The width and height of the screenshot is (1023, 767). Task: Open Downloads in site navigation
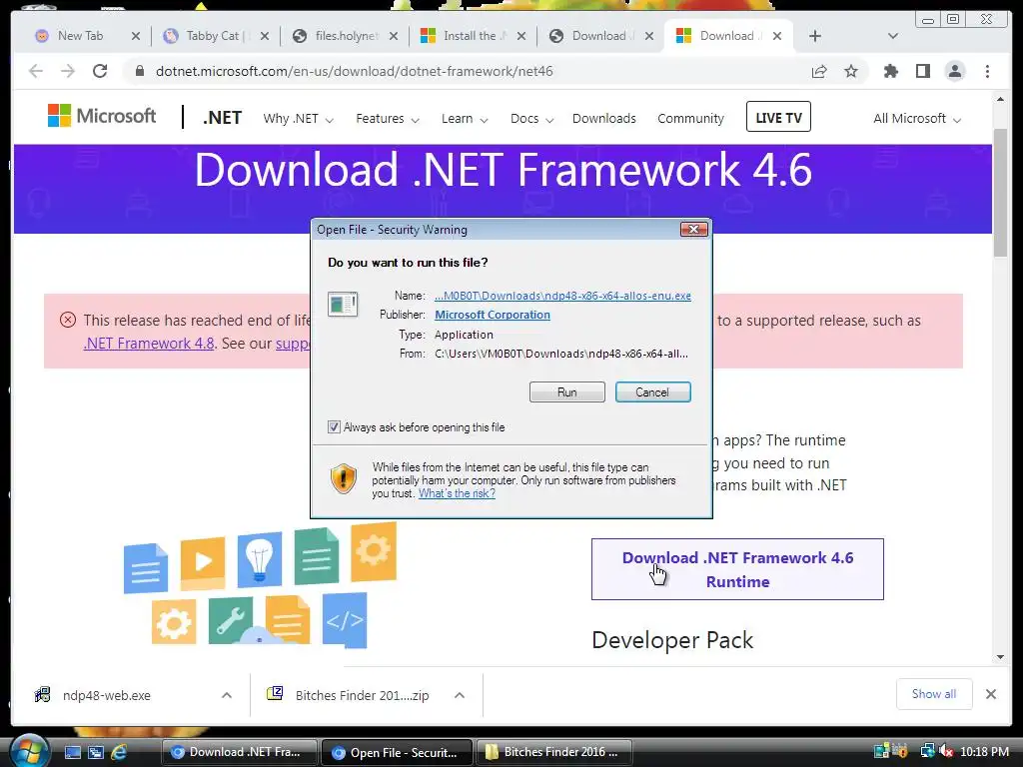[x=604, y=119]
